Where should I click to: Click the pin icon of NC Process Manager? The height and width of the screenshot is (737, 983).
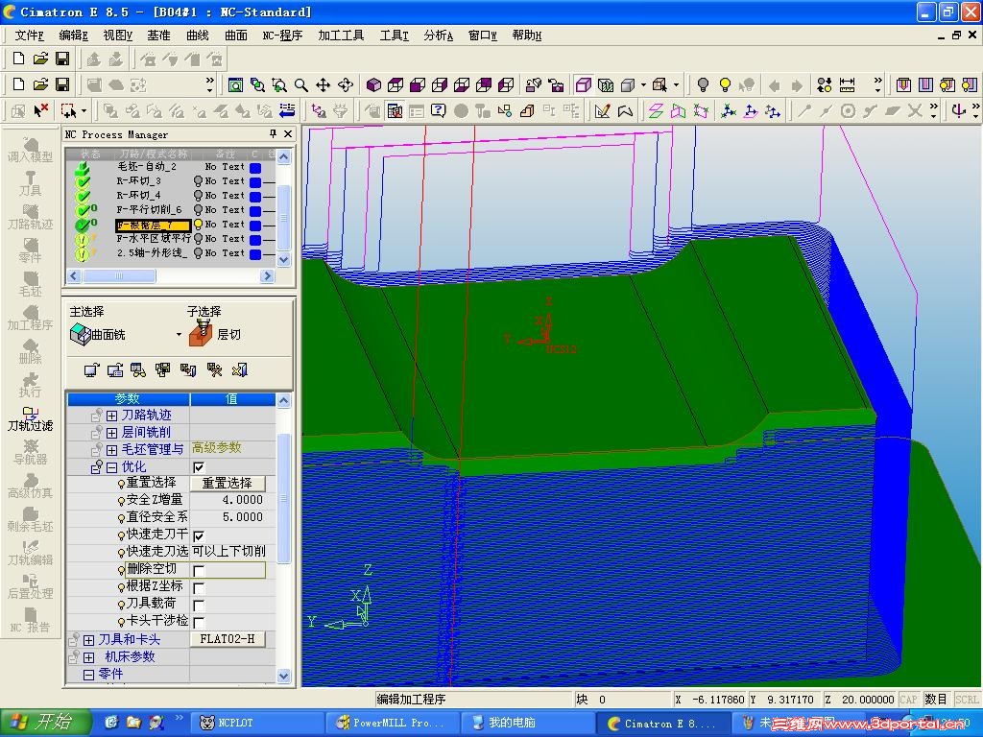[273, 133]
